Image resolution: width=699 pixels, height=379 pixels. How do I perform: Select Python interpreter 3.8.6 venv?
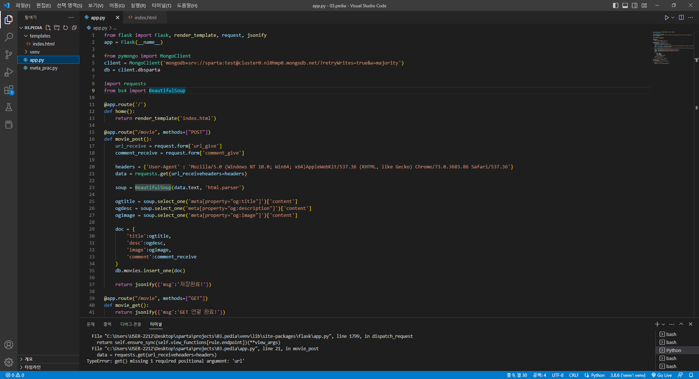pos(628,375)
